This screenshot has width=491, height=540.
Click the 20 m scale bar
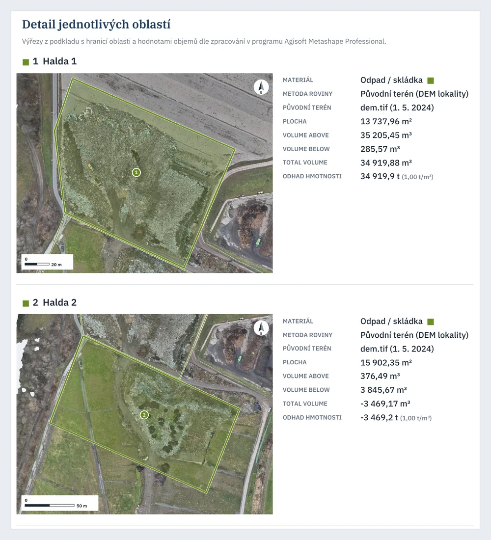[47, 262]
